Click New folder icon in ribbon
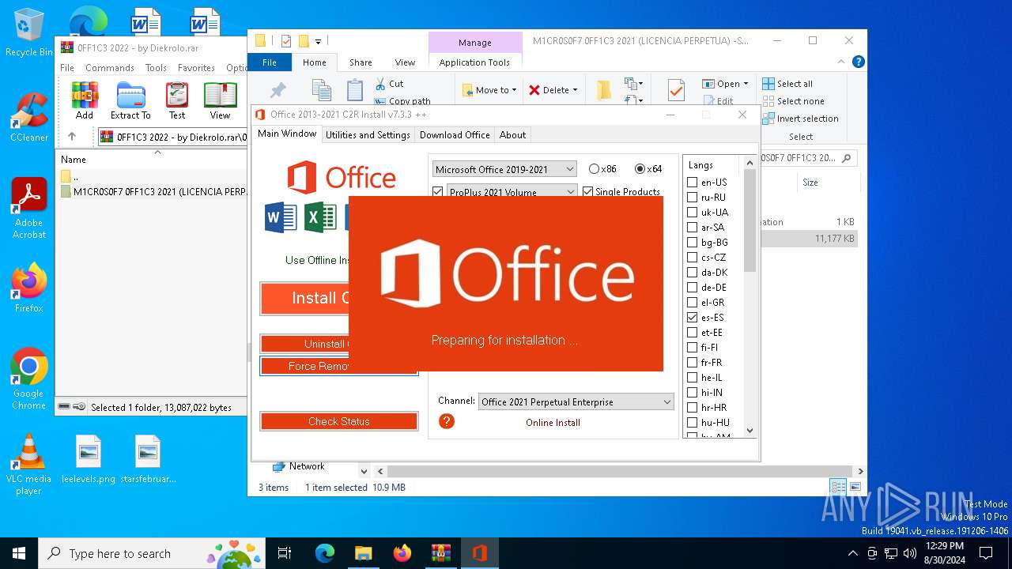Screen dimensions: 1012x569 tap(604, 90)
